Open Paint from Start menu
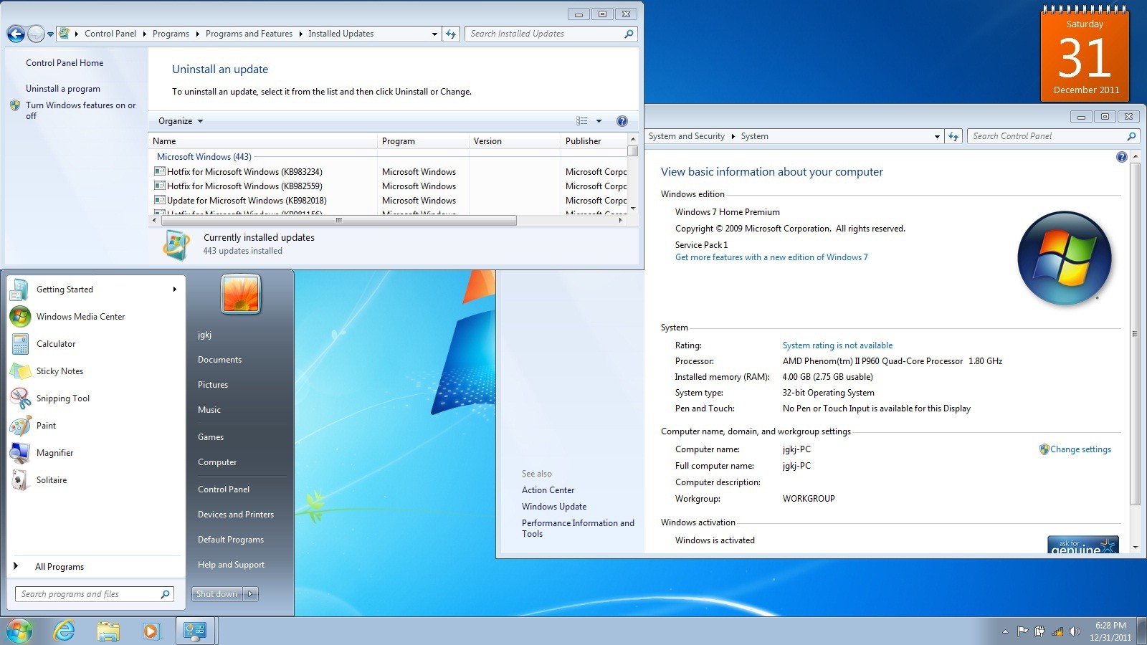This screenshot has height=645, width=1147. click(x=95, y=426)
